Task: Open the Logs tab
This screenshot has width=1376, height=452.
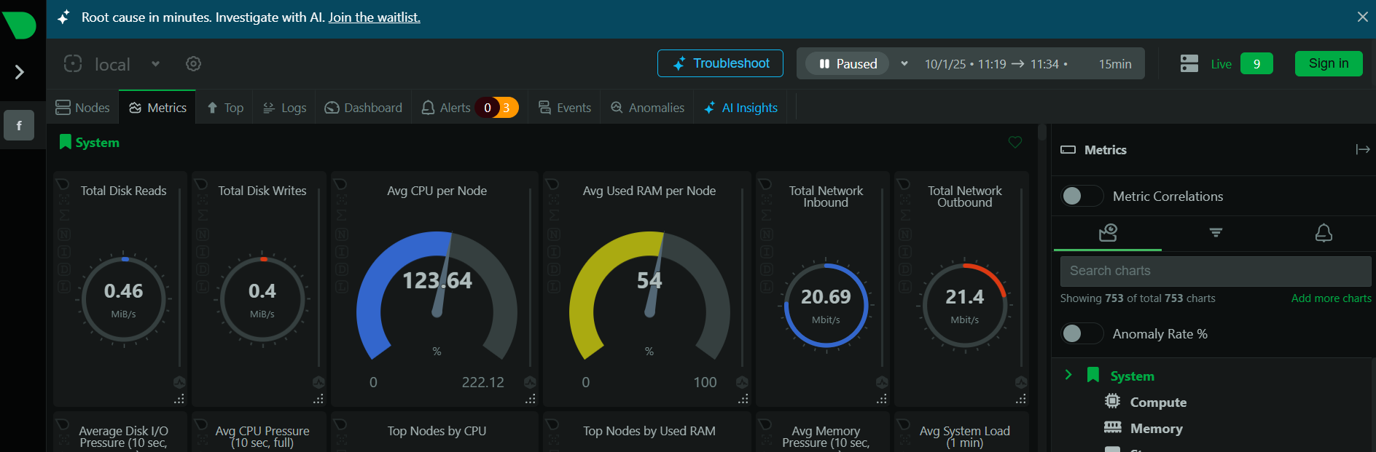Action: (284, 108)
